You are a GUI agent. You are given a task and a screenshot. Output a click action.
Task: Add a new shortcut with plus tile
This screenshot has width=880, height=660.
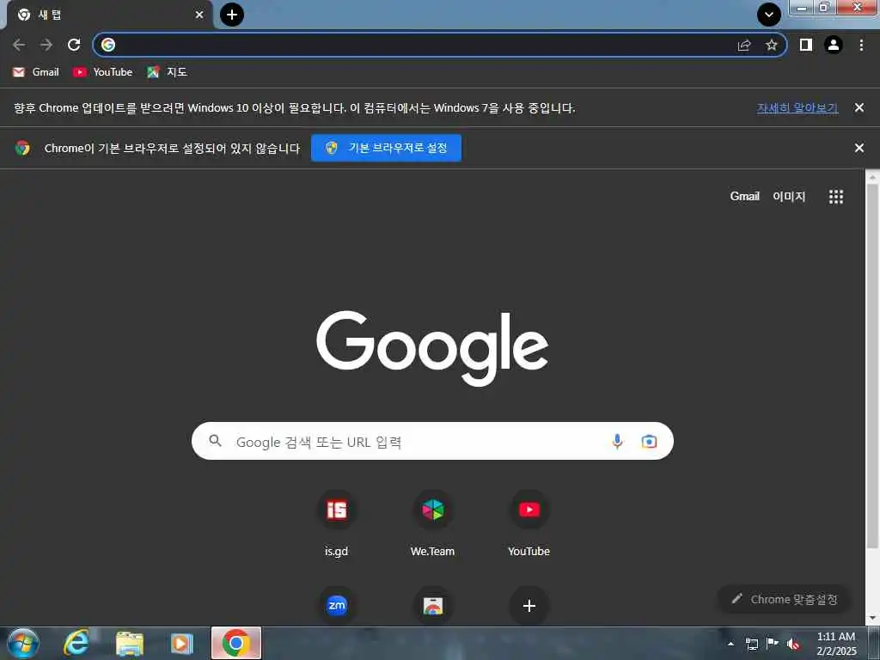tap(529, 606)
